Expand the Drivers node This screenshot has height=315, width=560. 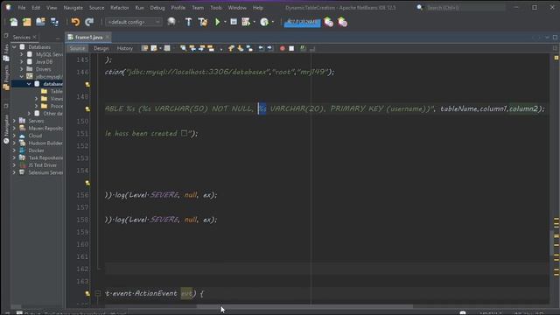click(x=21, y=69)
